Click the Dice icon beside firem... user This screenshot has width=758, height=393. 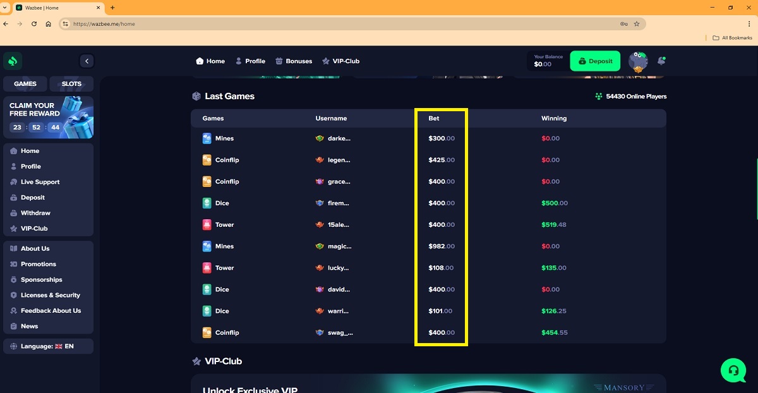[207, 203]
